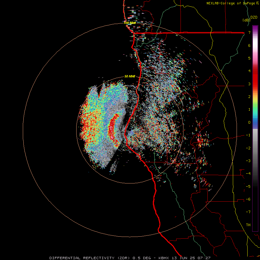Click the TH threshold label on scale
Viewport: 260px width, 260px height.
[x=248, y=225]
